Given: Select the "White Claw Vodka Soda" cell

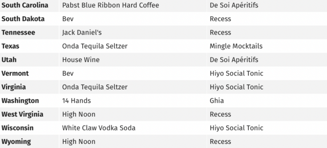Looking at the screenshot, I should (x=99, y=128).
